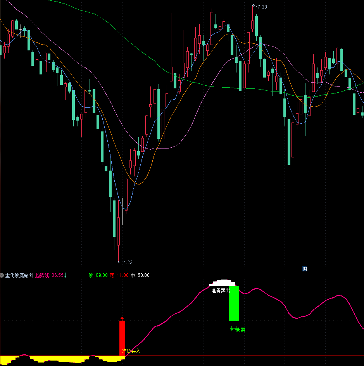Open the blue 财 finance icon
Screen dimensions: 364x366
[305, 269]
